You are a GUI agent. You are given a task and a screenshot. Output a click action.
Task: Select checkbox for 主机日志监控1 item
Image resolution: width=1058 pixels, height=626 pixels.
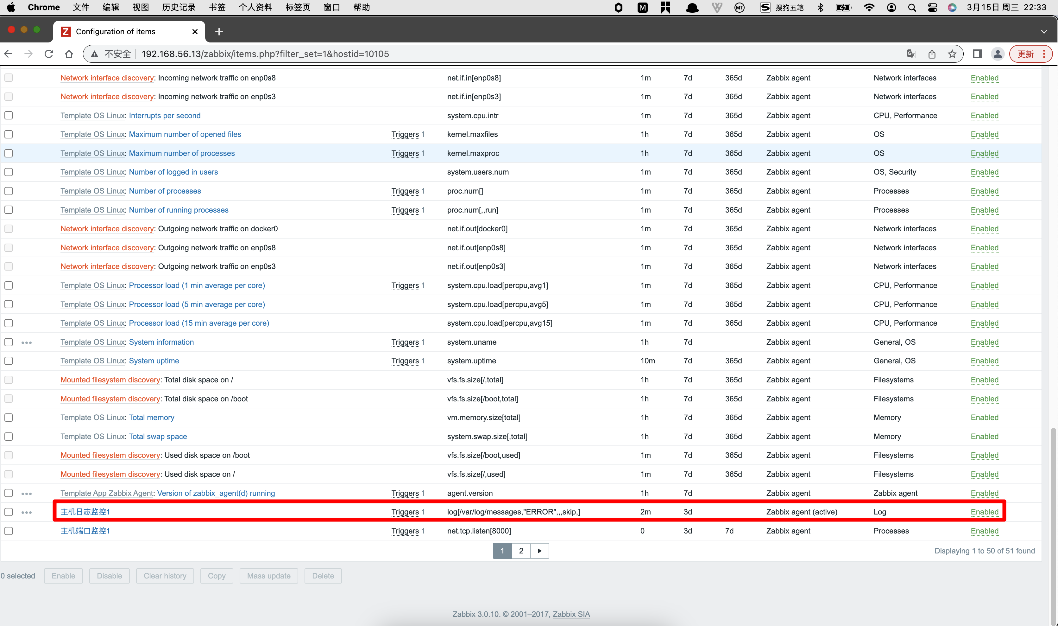click(x=9, y=512)
